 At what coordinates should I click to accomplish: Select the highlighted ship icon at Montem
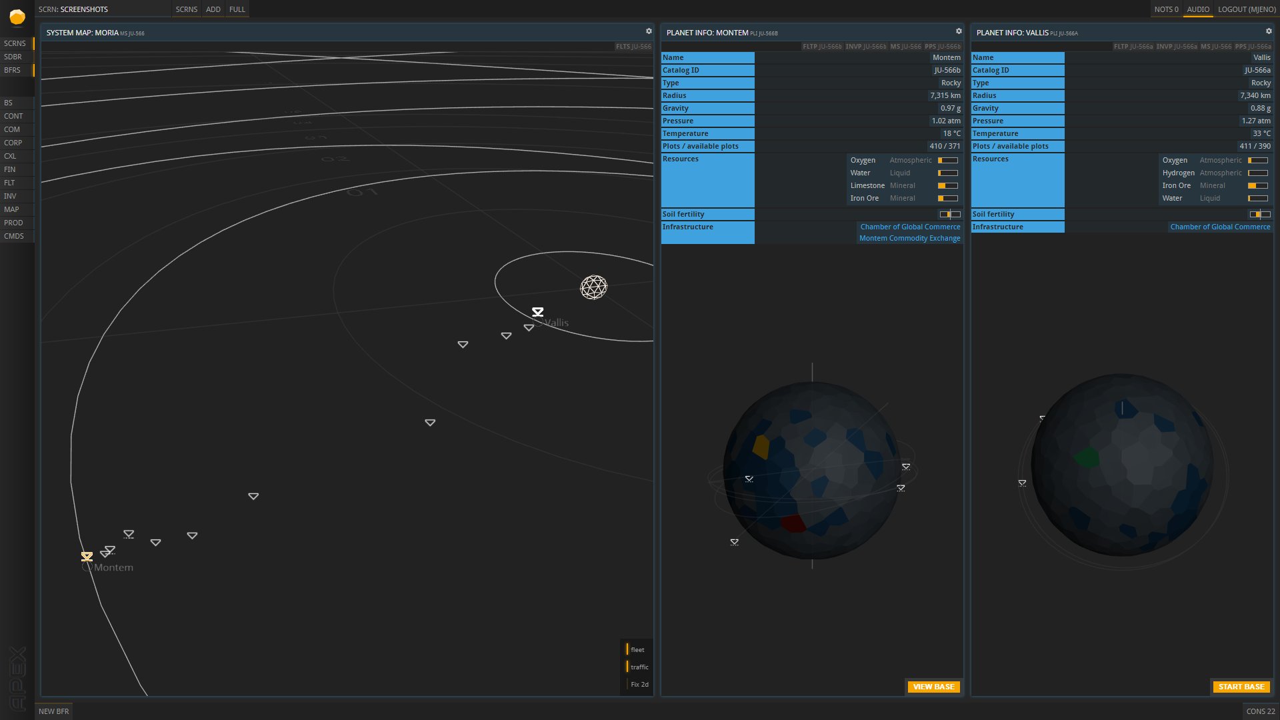click(87, 556)
